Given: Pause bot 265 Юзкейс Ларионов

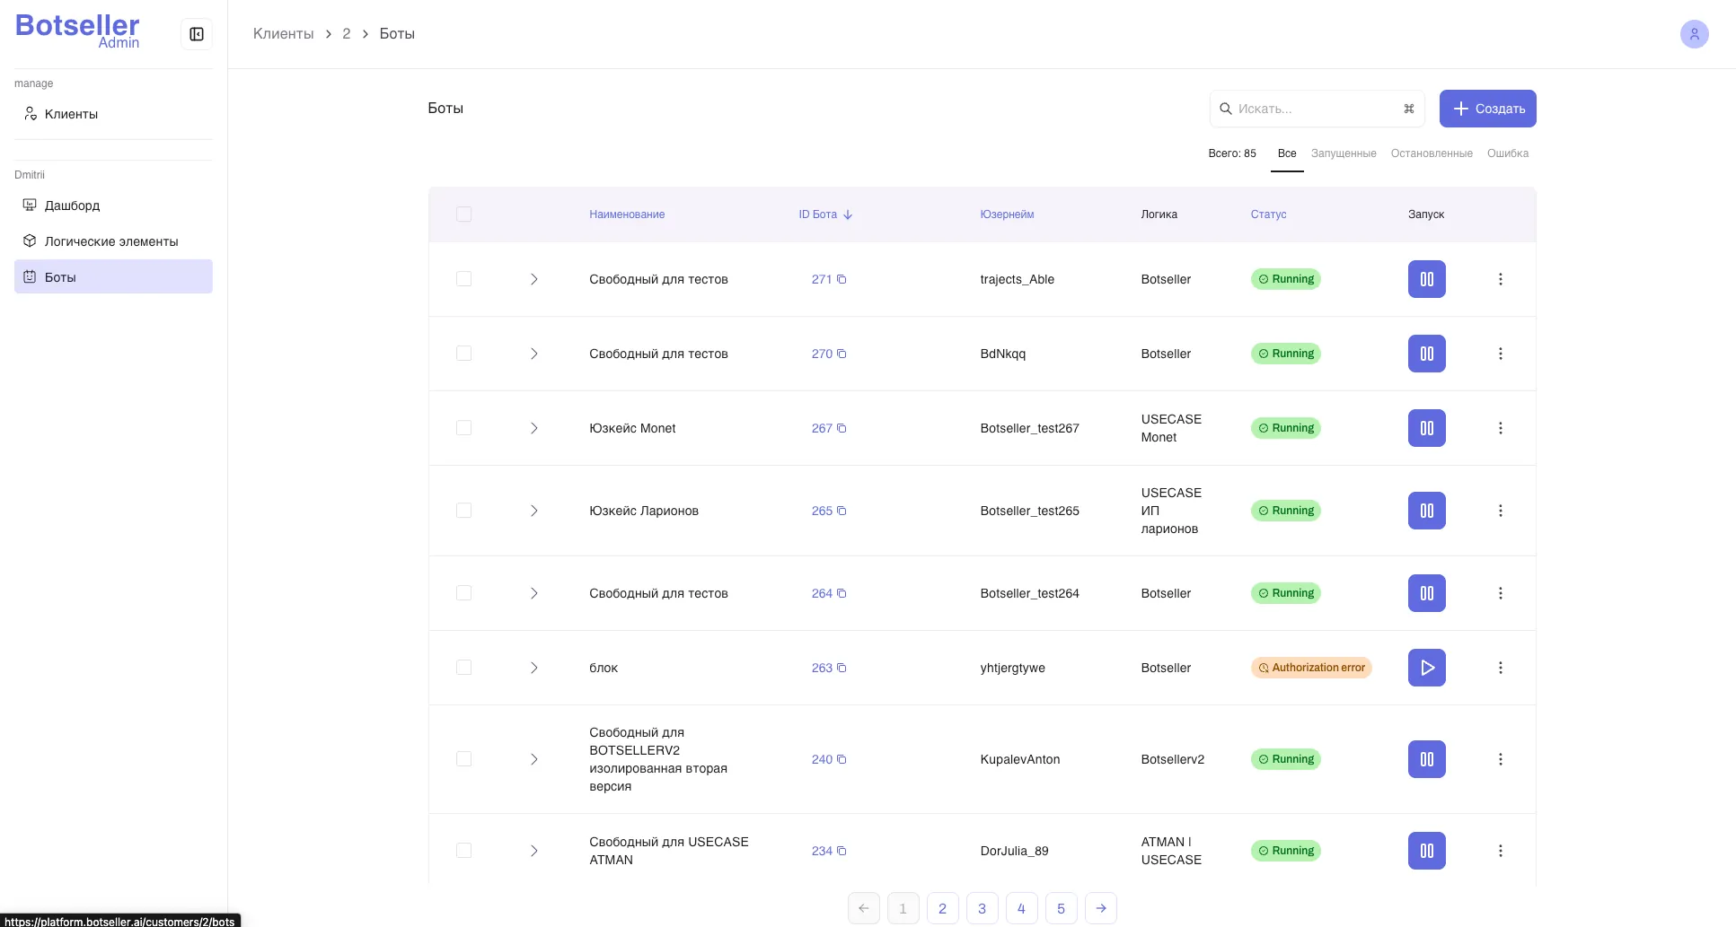Looking at the screenshot, I should coord(1426,511).
